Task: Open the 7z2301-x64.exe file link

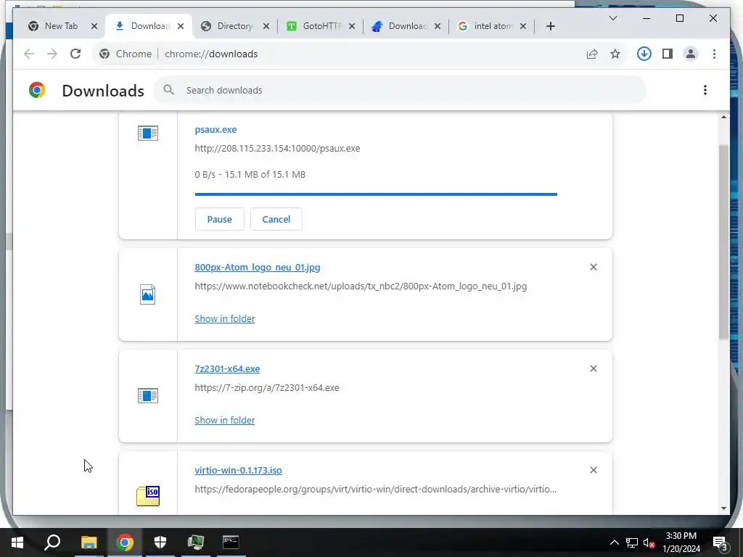Action: [227, 368]
